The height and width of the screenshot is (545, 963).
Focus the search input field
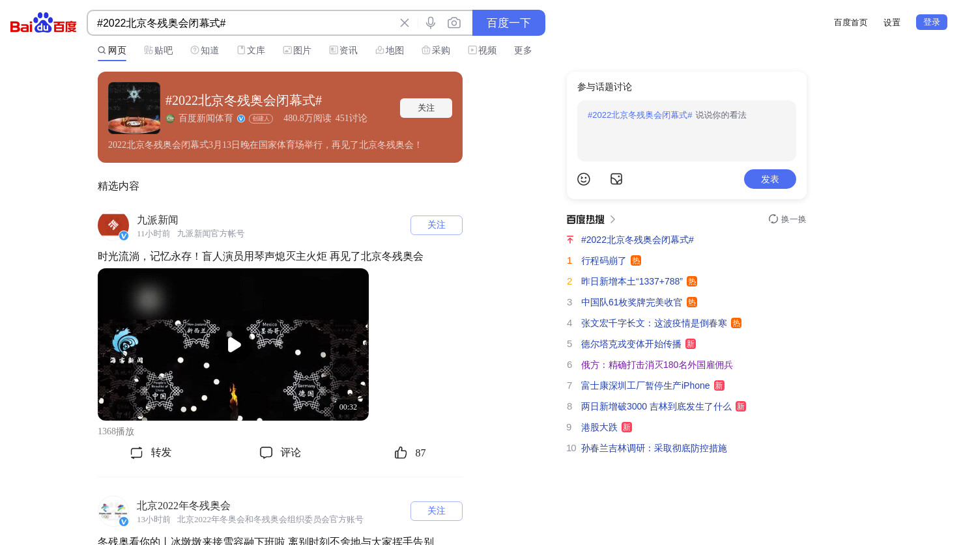click(x=244, y=23)
